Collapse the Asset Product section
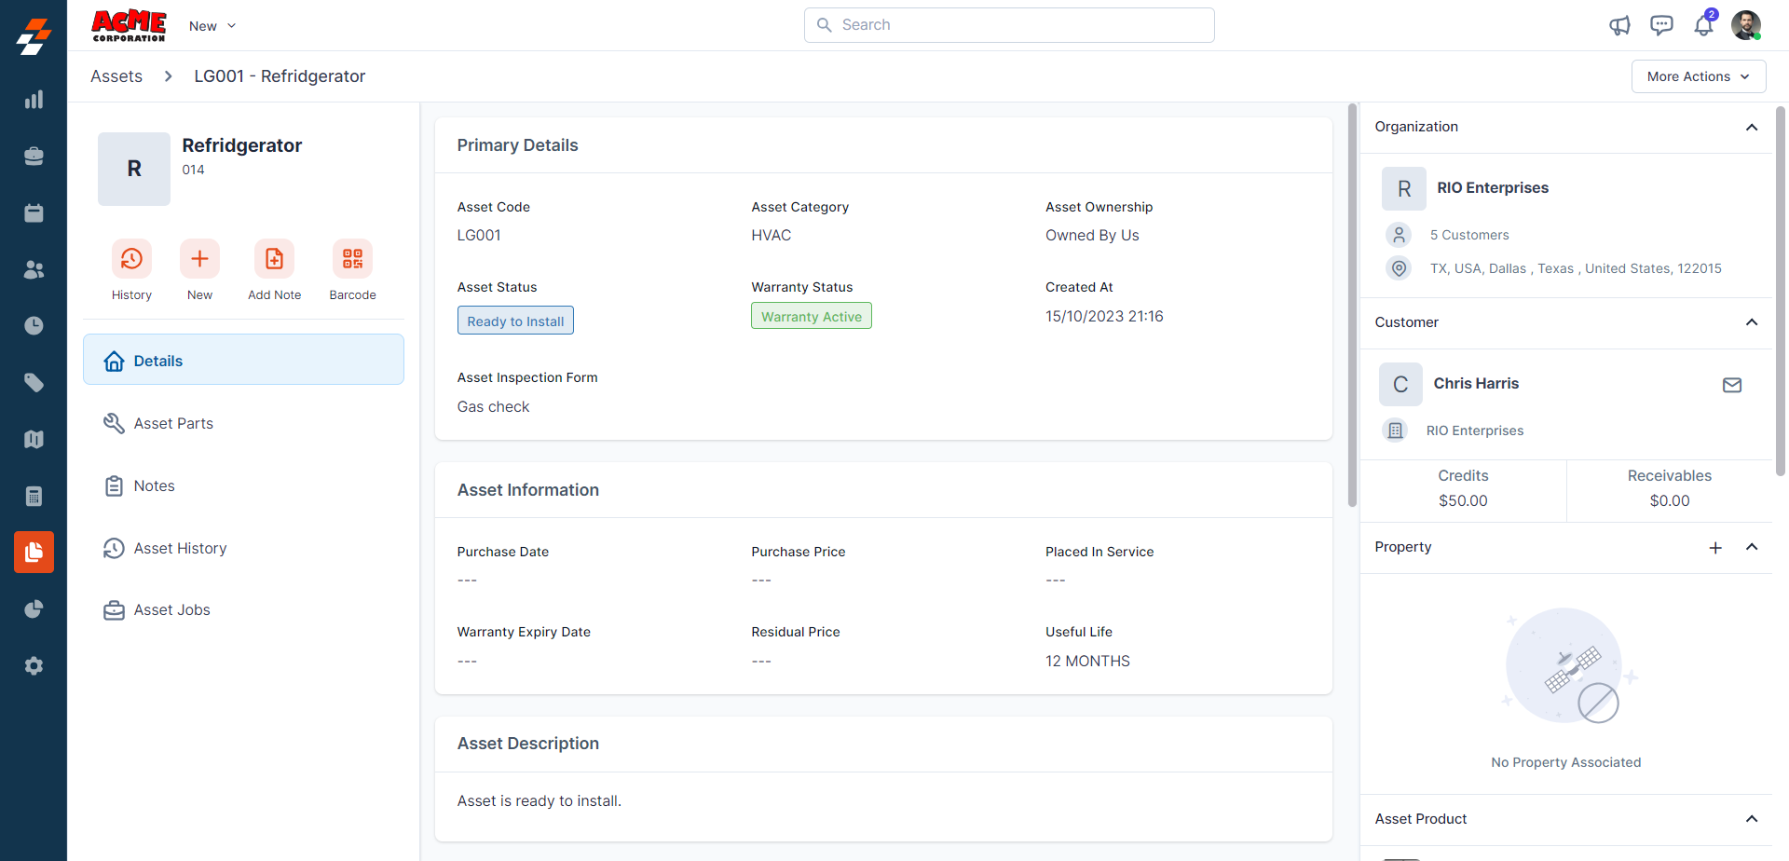 point(1752,819)
